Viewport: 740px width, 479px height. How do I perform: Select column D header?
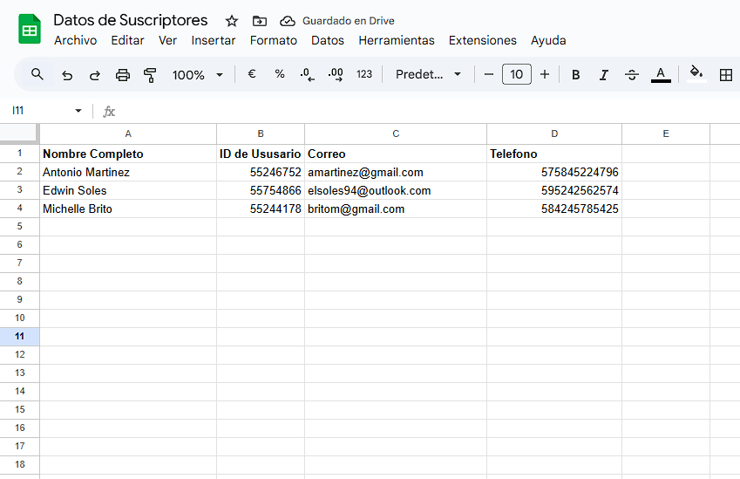point(554,133)
